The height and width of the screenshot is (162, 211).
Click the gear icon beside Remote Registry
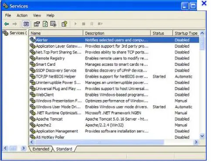click(33, 58)
